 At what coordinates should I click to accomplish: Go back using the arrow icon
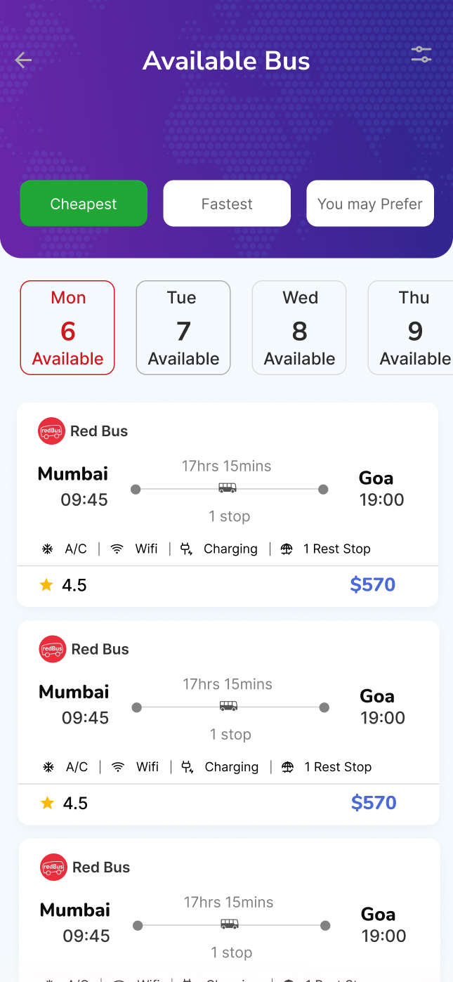[x=23, y=60]
